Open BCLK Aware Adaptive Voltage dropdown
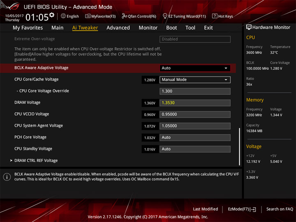Image resolution: width=296 pixels, height=222 pixels. click(x=195, y=68)
